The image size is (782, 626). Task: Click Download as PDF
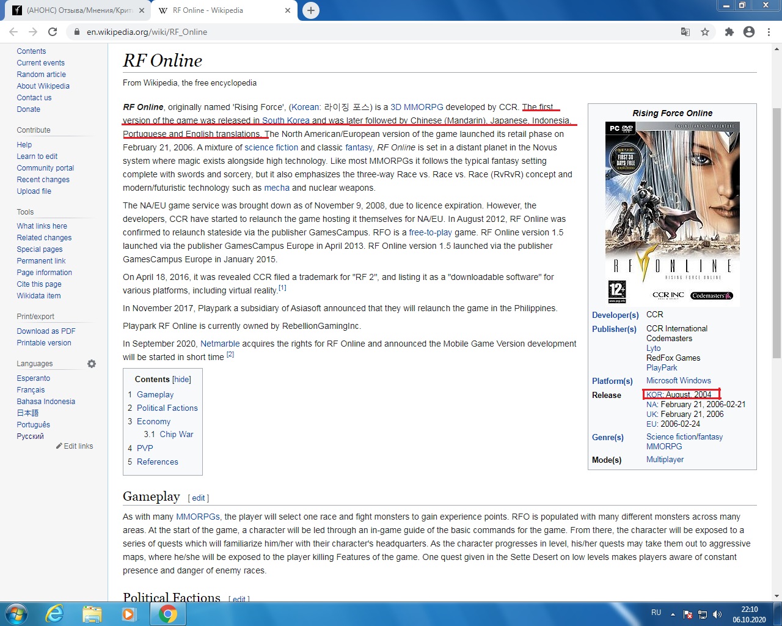pos(46,331)
